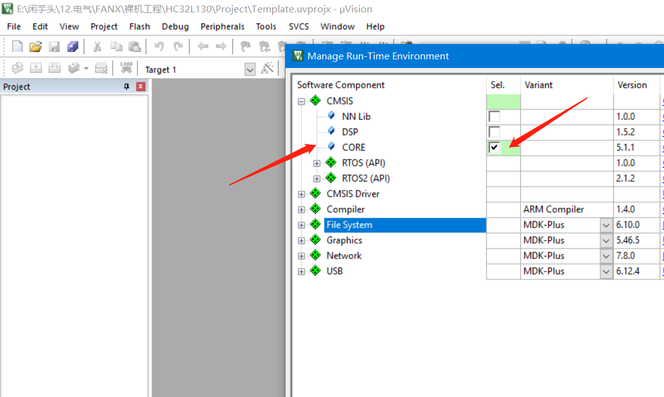Click the Open file folder icon
The height and width of the screenshot is (397, 664).
click(x=35, y=46)
